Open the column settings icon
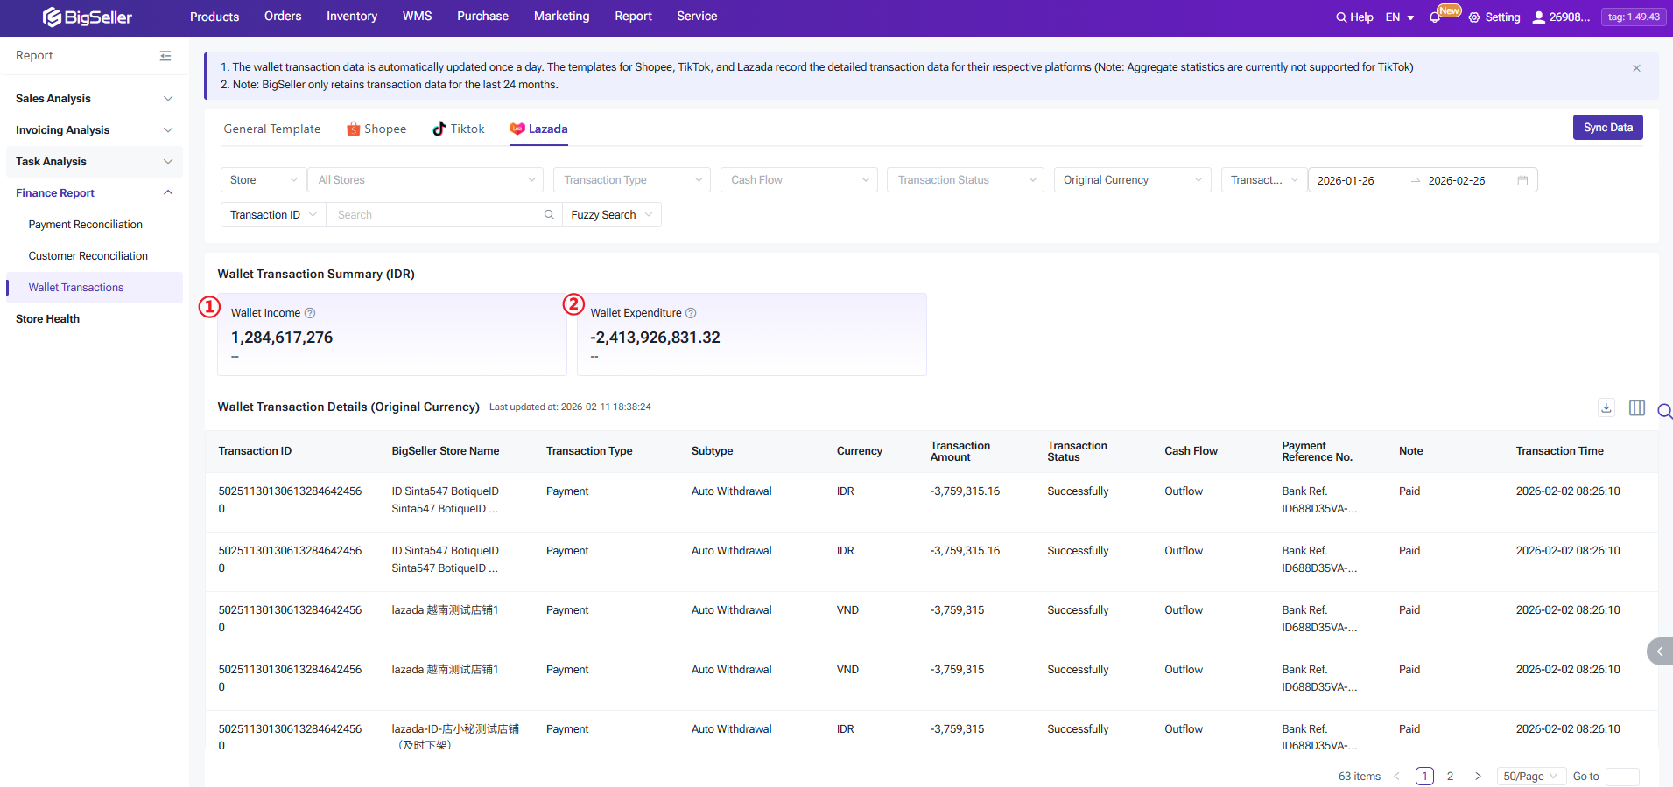 click(1636, 407)
